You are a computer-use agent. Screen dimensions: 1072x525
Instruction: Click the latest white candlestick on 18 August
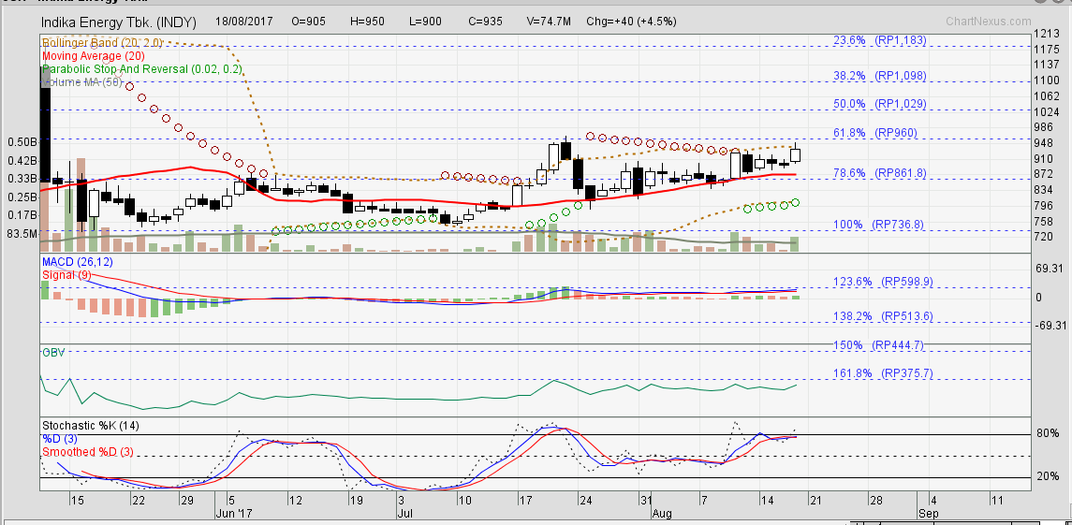tap(796, 153)
